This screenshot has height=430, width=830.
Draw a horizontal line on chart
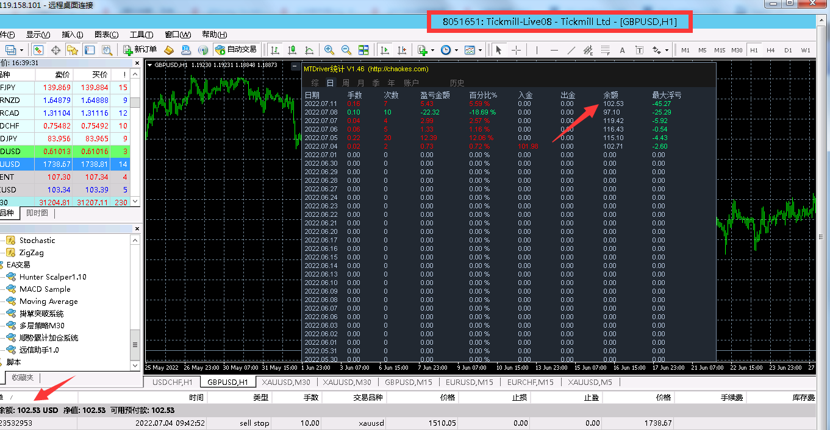coord(554,50)
